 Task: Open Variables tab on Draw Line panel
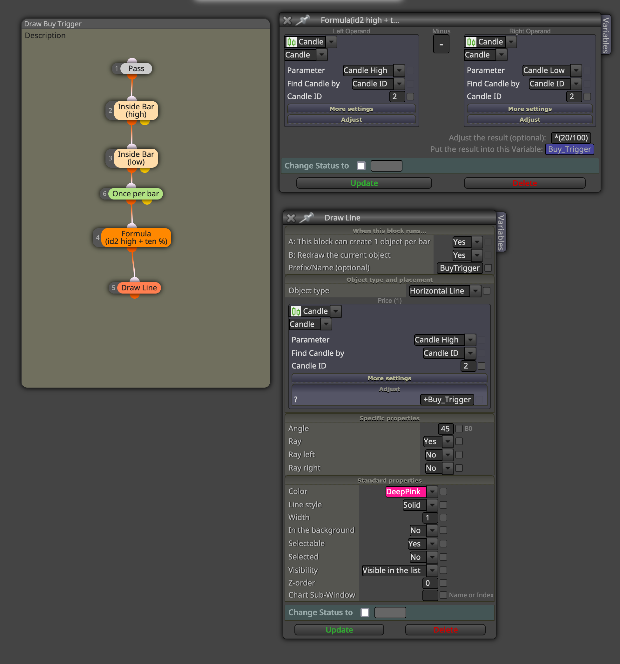[501, 233]
